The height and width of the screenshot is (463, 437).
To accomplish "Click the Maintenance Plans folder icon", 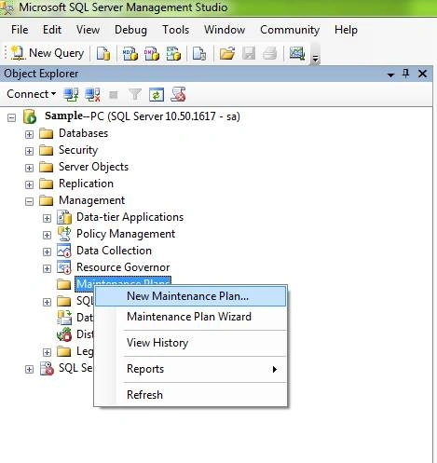I will (64, 284).
